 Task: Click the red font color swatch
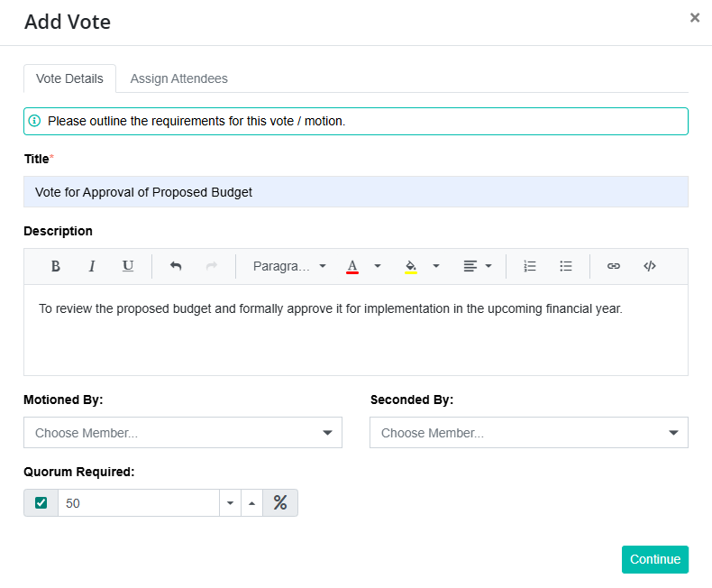[352, 266]
